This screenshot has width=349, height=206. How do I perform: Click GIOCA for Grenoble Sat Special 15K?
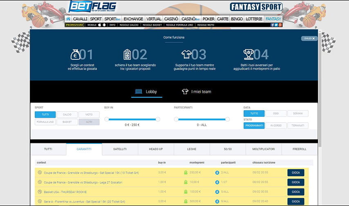(x=296, y=173)
